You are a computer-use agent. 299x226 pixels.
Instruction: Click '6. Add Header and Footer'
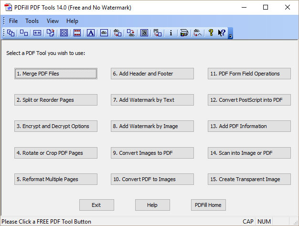(x=152, y=74)
